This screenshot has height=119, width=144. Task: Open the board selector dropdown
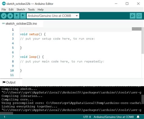(53, 16)
